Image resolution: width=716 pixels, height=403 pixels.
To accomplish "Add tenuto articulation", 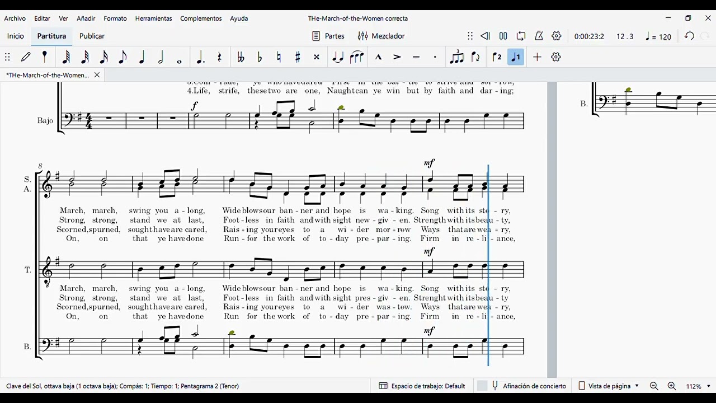I will (416, 57).
